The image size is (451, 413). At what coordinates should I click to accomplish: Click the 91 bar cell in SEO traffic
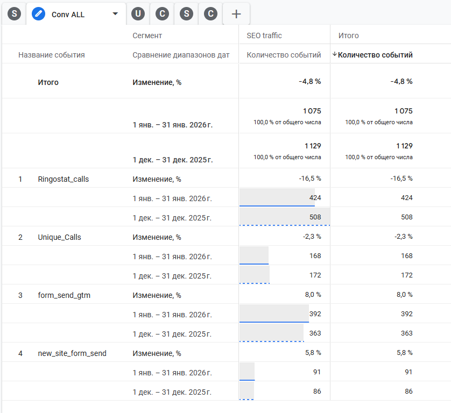(285, 372)
